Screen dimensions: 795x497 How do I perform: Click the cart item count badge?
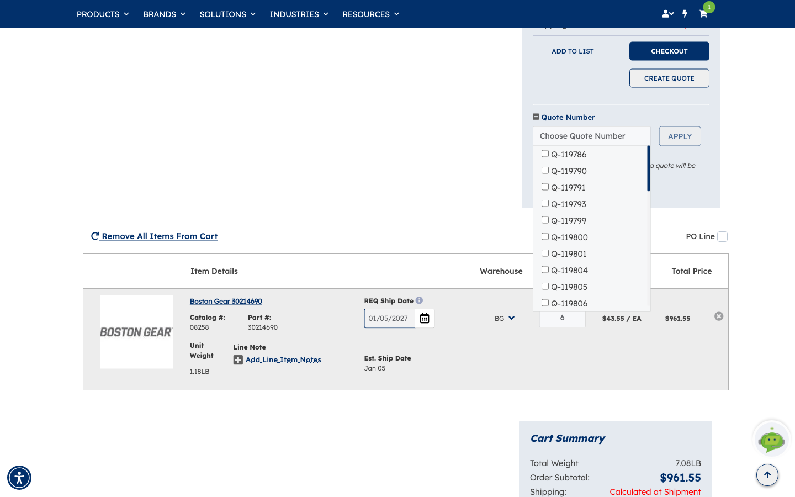click(709, 7)
